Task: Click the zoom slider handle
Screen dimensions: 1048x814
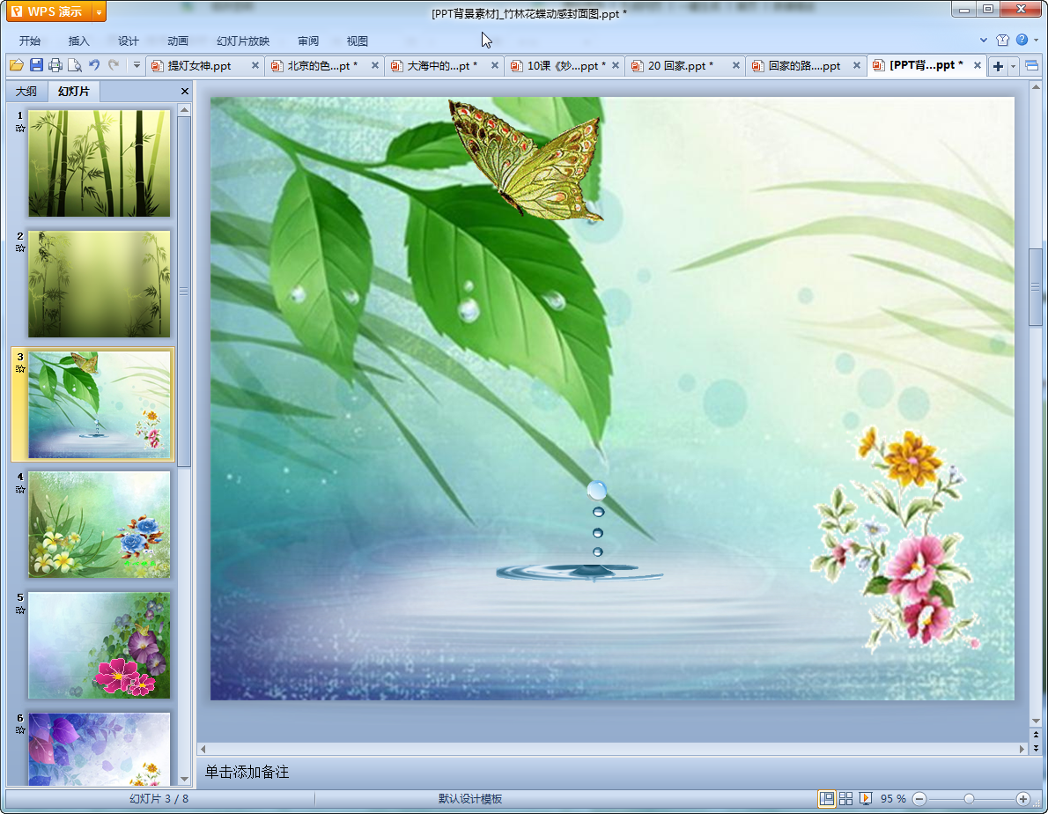Action: click(969, 799)
